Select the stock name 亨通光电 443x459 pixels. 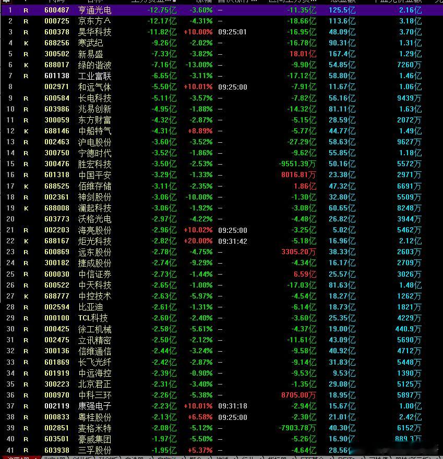pyautogui.click(x=94, y=10)
